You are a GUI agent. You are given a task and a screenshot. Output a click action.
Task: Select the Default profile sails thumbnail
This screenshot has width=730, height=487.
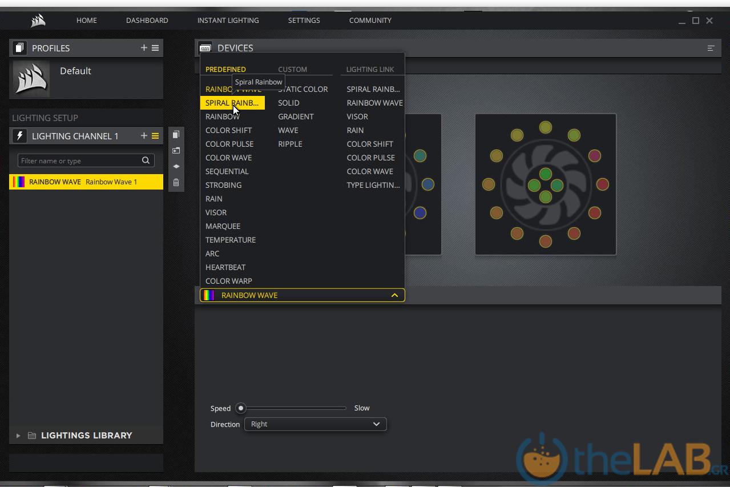point(31,79)
